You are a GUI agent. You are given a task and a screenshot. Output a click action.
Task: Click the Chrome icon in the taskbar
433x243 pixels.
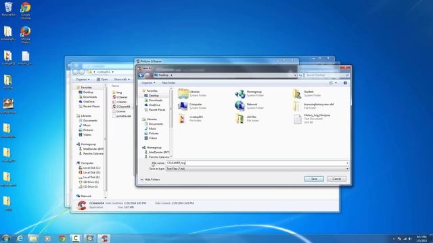point(62,238)
